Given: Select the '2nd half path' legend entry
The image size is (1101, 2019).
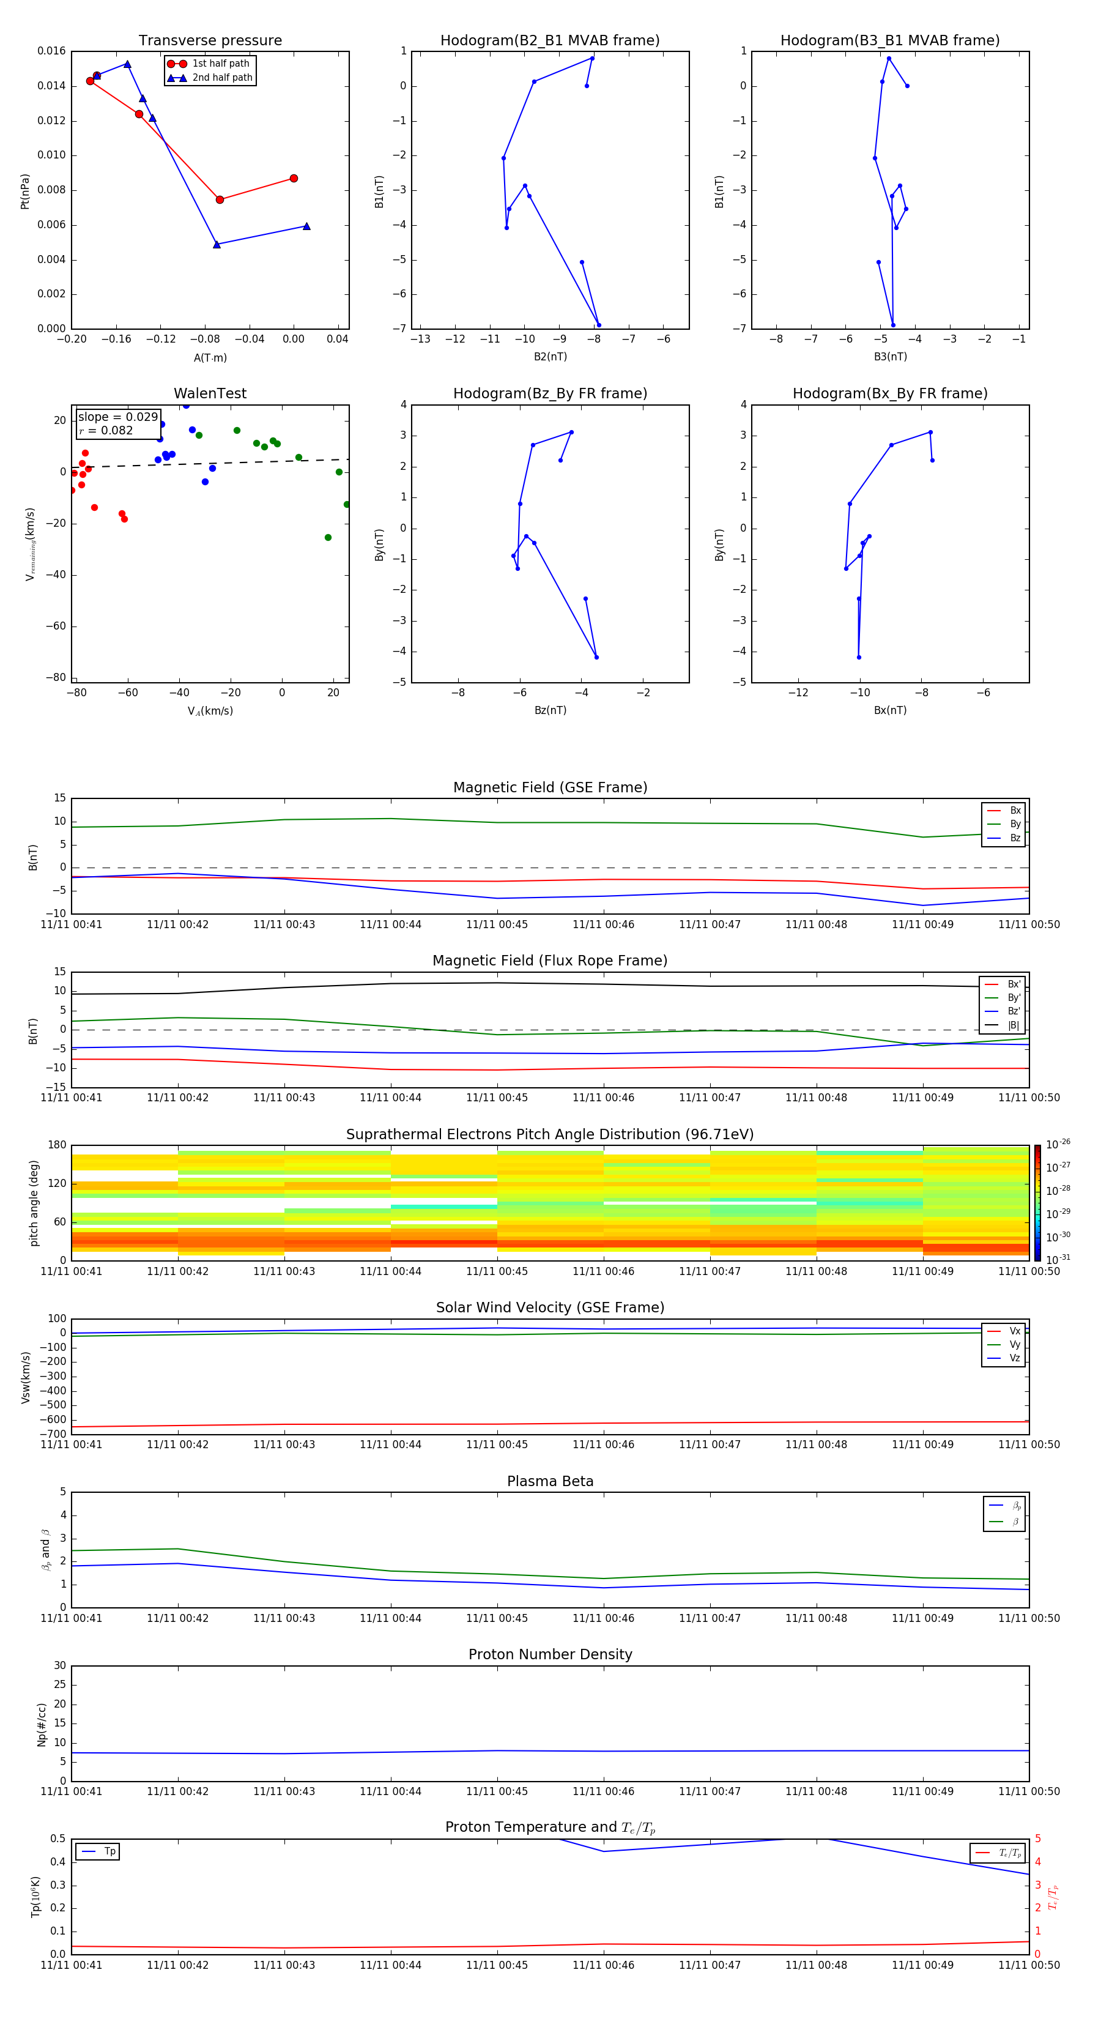Looking at the screenshot, I should click(209, 78).
